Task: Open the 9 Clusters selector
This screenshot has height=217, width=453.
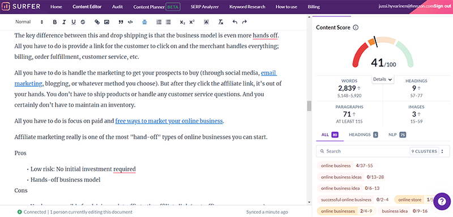Action: (424, 151)
